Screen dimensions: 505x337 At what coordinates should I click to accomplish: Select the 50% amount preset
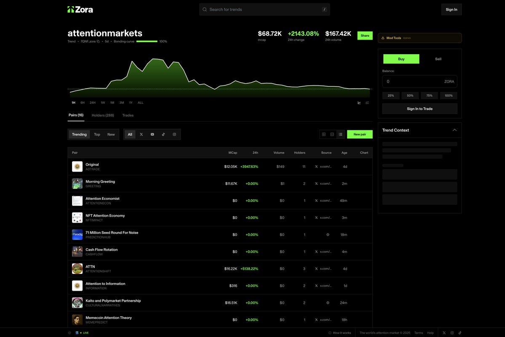point(410,96)
